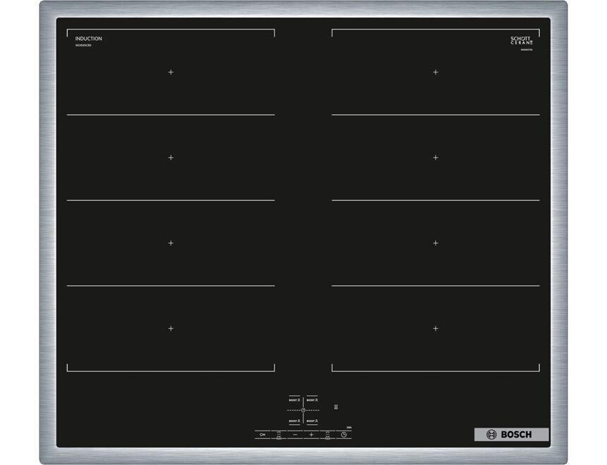This screenshot has height=465, width=607.
Task: Tap the center pause clock symbol
Action: tap(303, 410)
